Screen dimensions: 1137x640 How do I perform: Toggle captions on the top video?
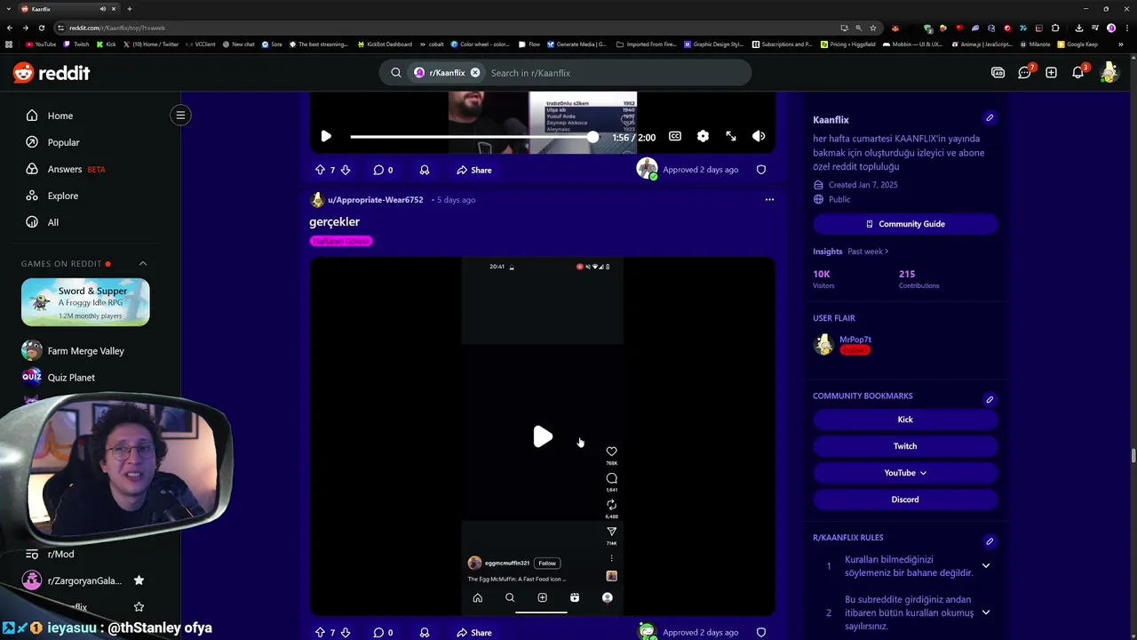coord(675,136)
